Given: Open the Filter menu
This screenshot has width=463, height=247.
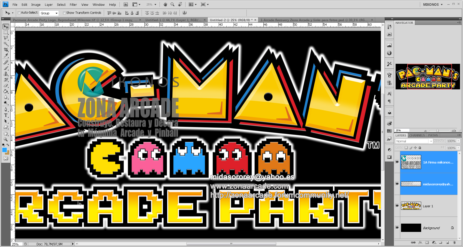Looking at the screenshot, I should (x=73, y=5).
